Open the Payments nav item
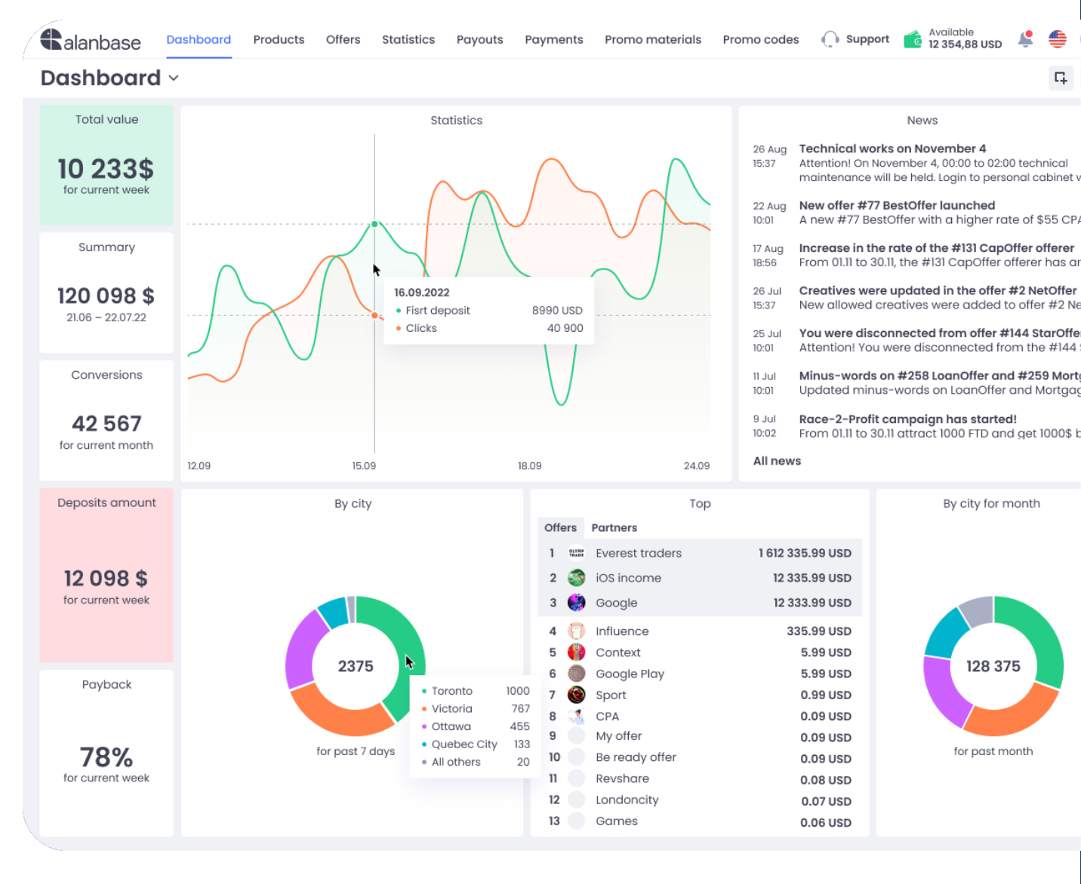The height and width of the screenshot is (884, 1081). coord(554,39)
